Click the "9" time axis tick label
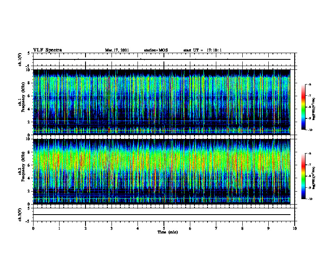Image resolution: width=332 pixels, height=256 pixels. (268, 228)
